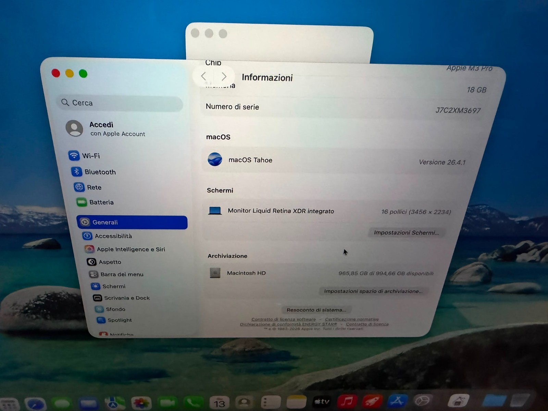Click the Macintosh HD drive icon
Viewport: 548px width, 411px height.
pos(215,273)
